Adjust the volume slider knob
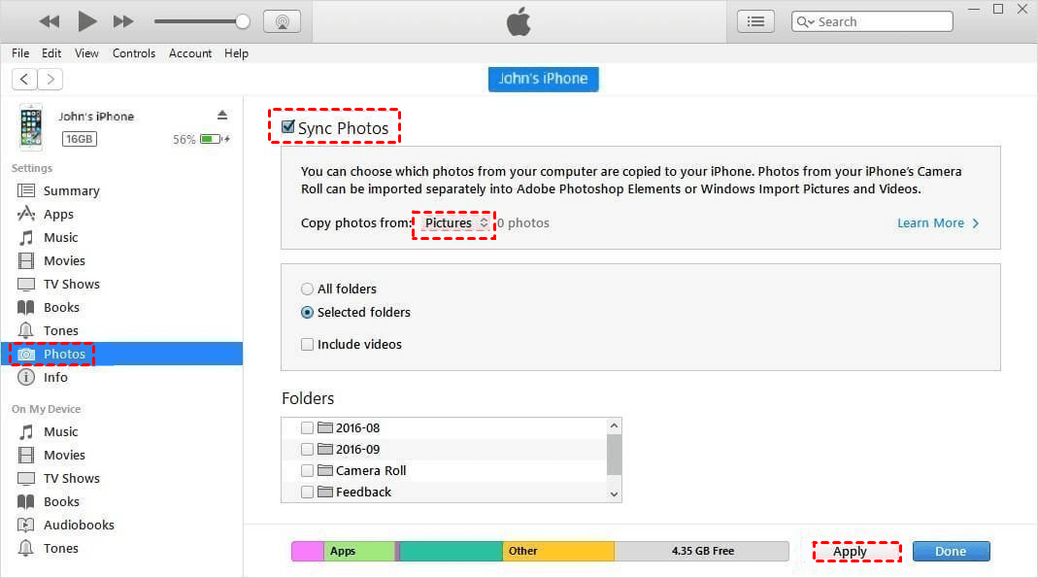 243,21
